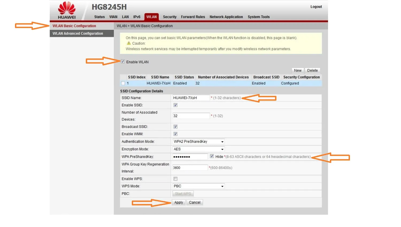
Task: Click the New SSID button
Action: pos(298,71)
